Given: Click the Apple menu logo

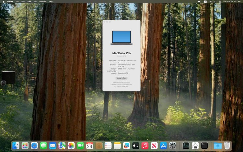Looking at the screenshot, I should pyautogui.click(x=4, y=2).
